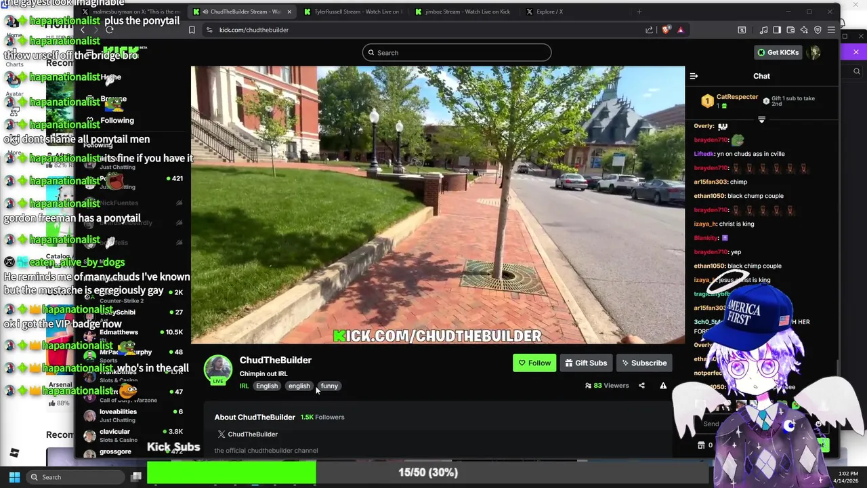Select the IRL category link

[x=244, y=386]
